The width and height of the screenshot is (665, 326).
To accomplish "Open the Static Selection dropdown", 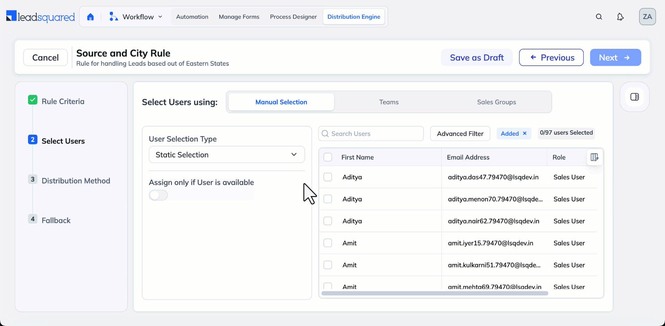I will [x=227, y=155].
